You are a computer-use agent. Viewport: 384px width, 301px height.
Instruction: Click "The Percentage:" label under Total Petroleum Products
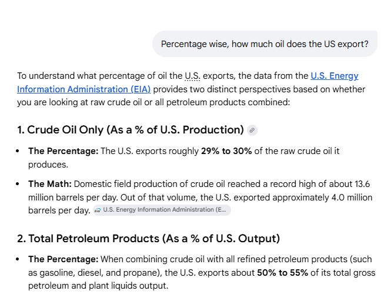point(63,259)
